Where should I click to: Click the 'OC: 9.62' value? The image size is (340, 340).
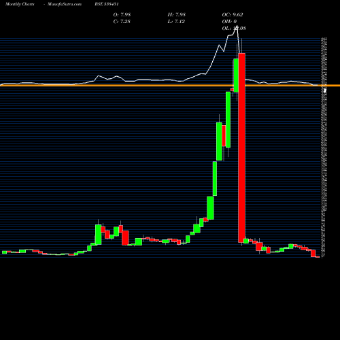(x=233, y=14)
